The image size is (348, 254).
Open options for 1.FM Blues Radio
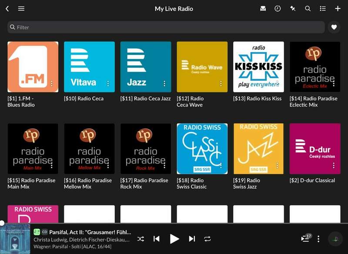(x=51, y=84)
